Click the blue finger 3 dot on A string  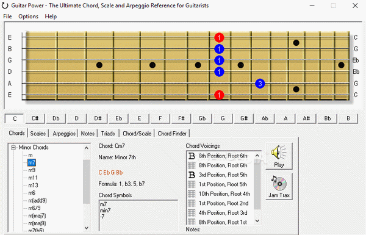click(x=260, y=84)
